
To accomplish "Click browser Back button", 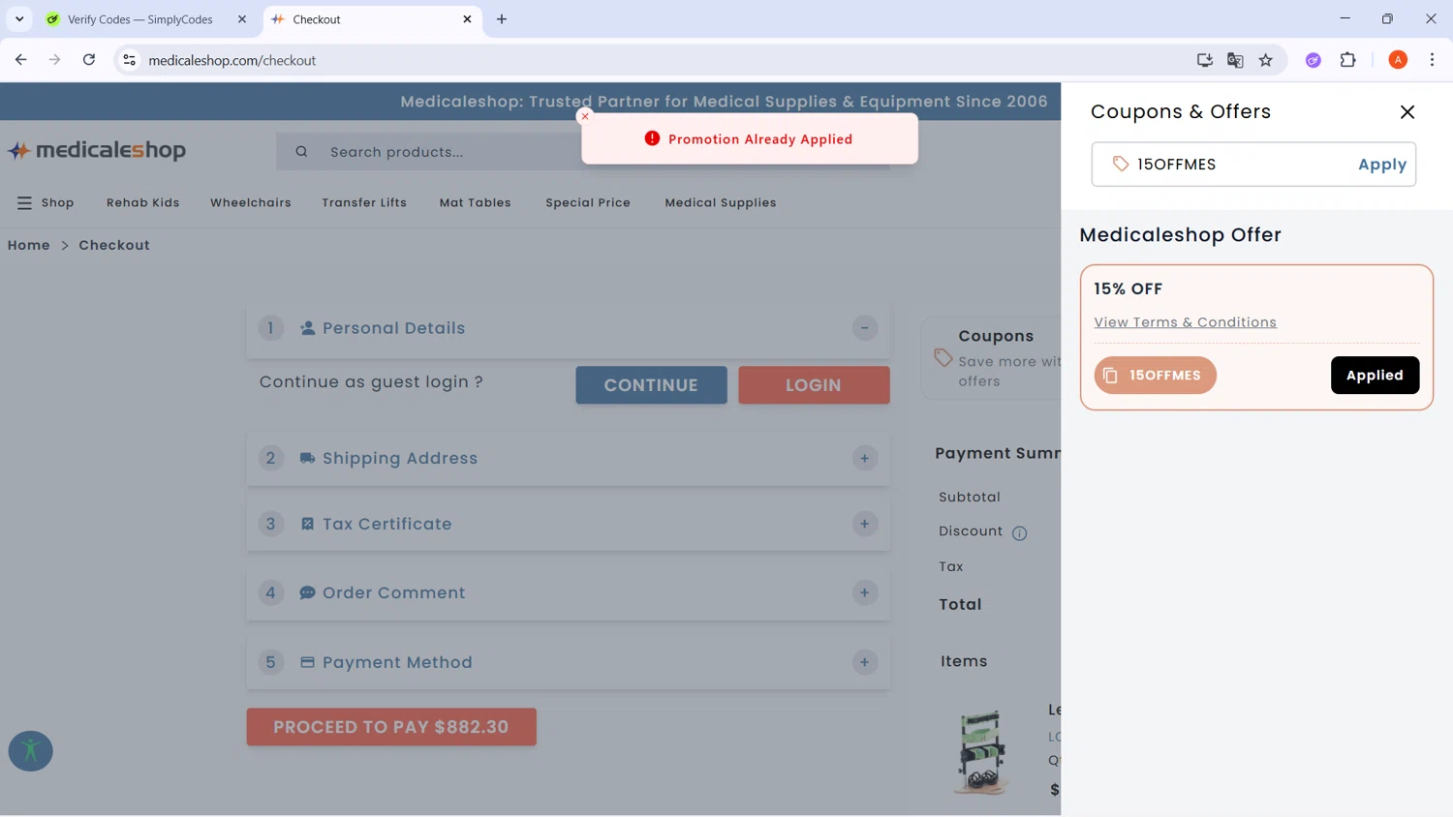I will point(21,60).
